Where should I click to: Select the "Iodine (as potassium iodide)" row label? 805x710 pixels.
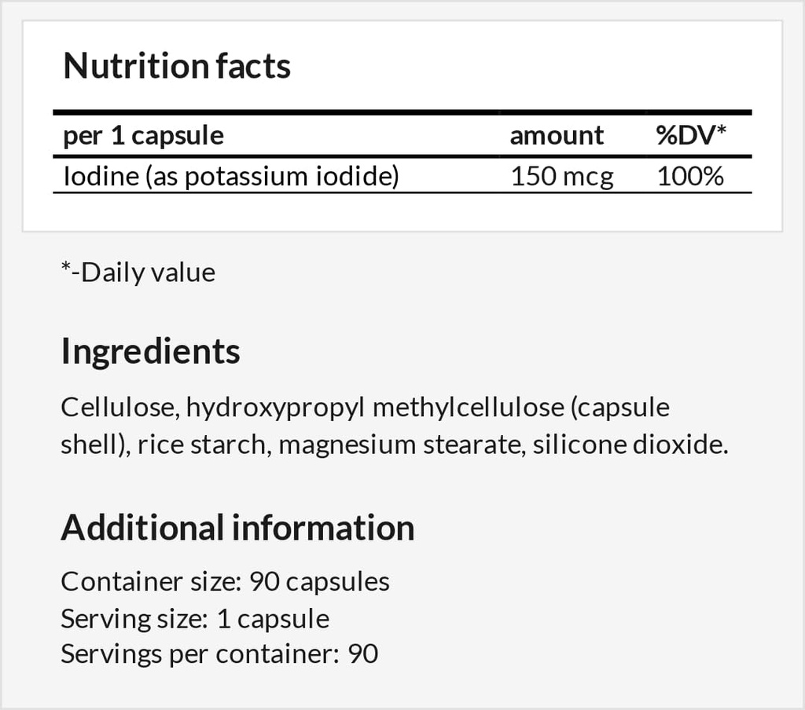point(231,176)
